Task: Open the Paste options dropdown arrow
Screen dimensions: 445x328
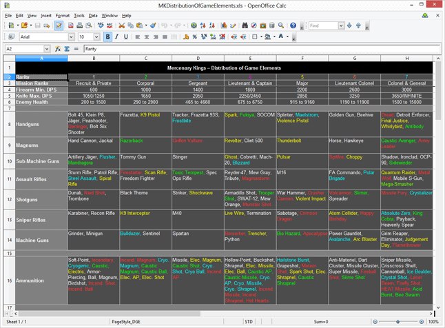Action: tap(146, 25)
